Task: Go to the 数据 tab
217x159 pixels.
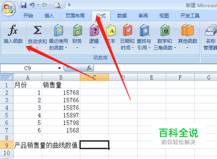Action: pos(122,16)
